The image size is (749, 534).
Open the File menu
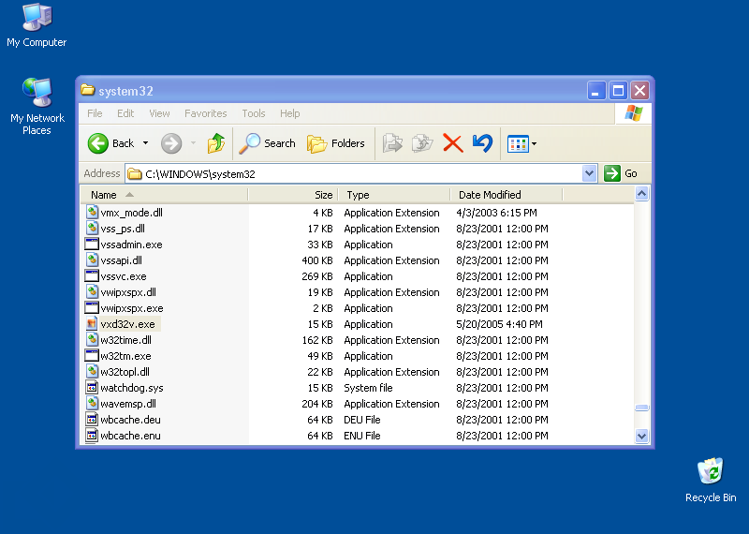point(95,113)
